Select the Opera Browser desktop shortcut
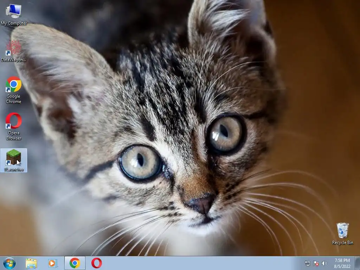The height and width of the screenshot is (270, 360). tap(14, 126)
